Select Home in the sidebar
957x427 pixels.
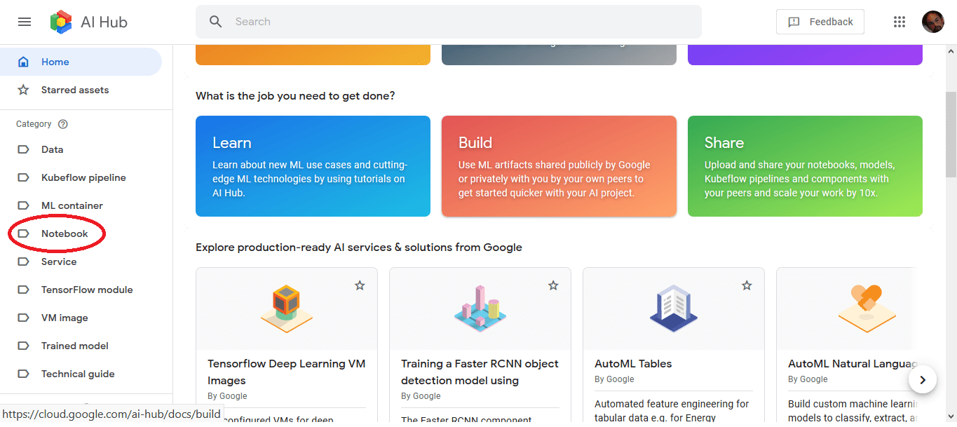(81, 62)
